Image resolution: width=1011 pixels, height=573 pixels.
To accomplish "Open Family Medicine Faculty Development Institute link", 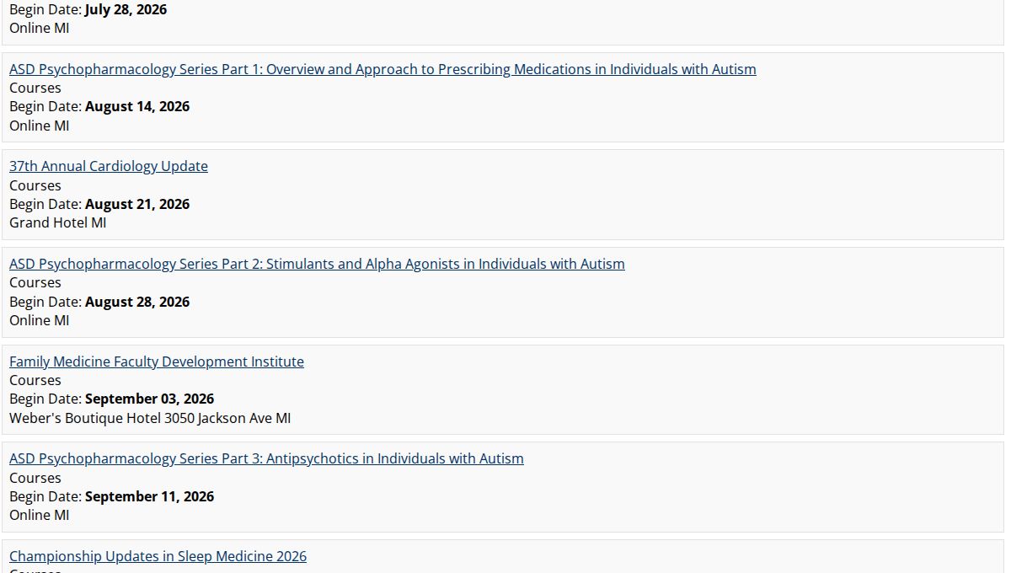I will pos(157,361).
